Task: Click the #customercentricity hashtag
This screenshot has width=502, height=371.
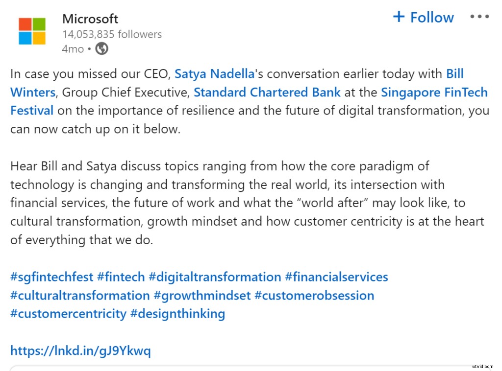Action: pyautogui.click(x=68, y=314)
